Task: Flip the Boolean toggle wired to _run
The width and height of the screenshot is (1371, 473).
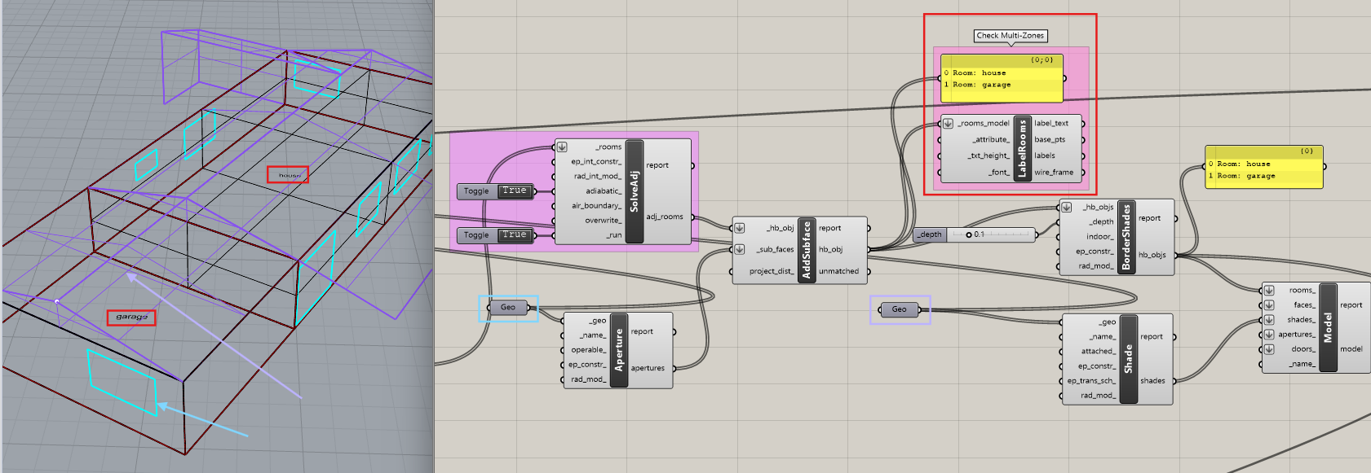Action: pos(515,234)
